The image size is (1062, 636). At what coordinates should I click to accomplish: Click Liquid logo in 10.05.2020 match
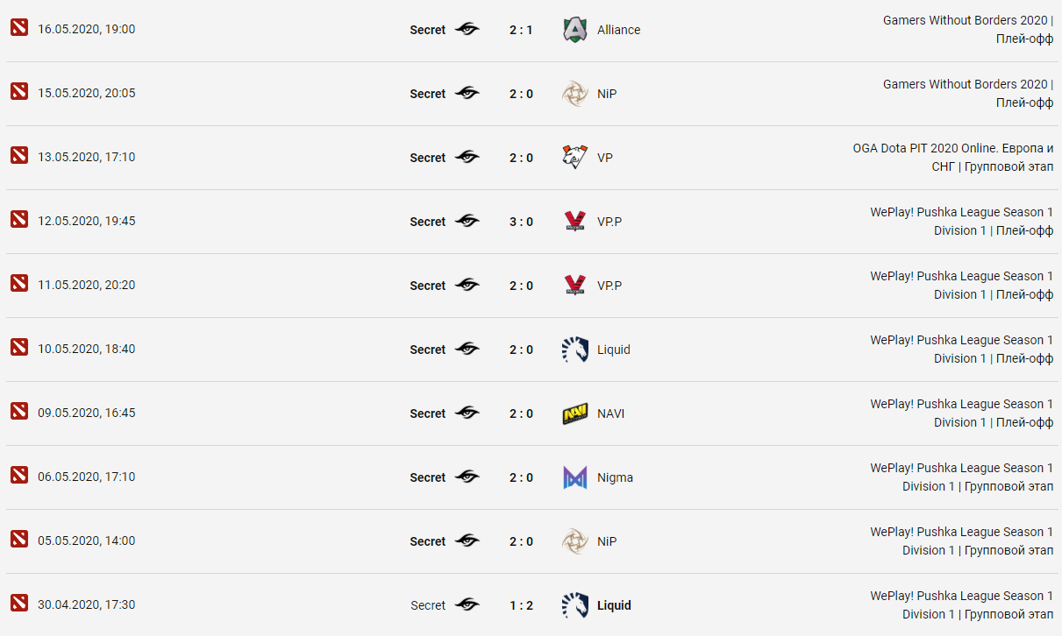point(575,350)
